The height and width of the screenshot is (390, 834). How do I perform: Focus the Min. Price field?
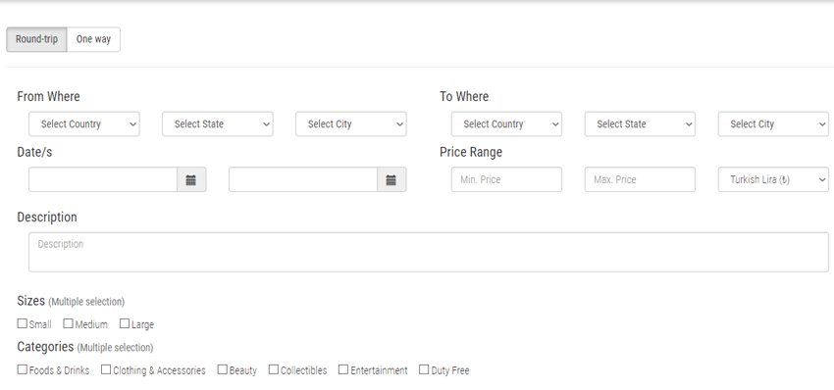pyautogui.click(x=506, y=179)
